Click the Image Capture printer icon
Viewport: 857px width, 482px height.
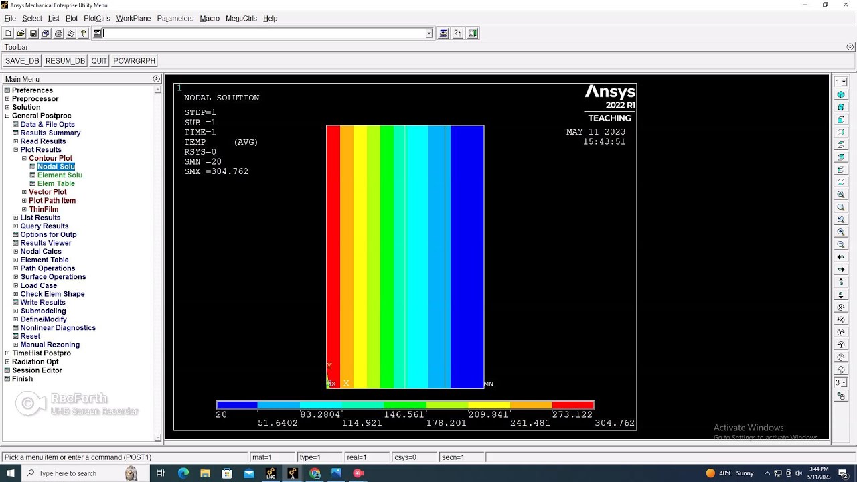click(58, 33)
